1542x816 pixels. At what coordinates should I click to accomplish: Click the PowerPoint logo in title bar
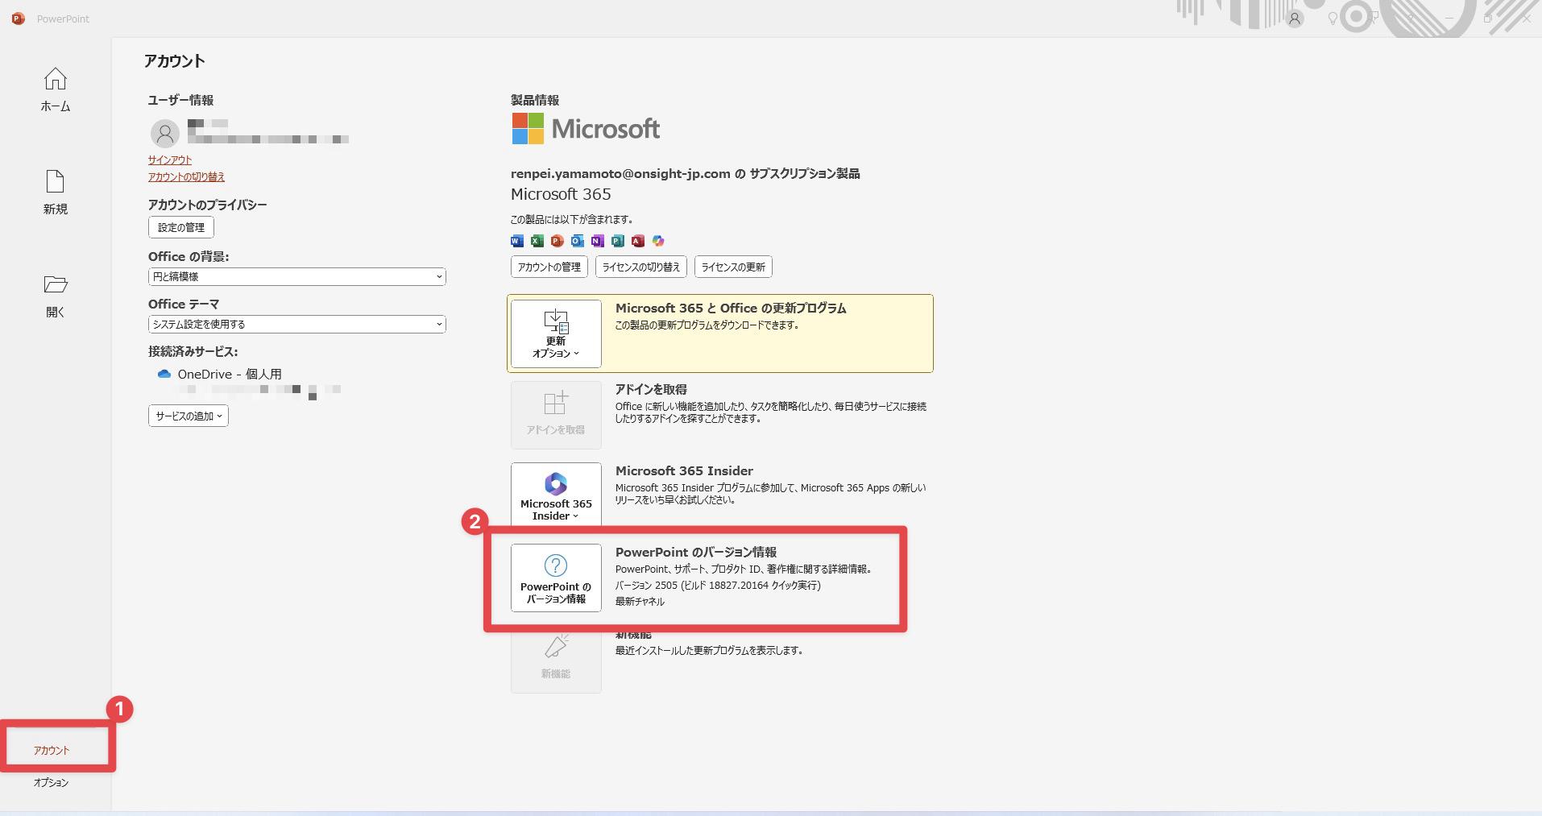(x=18, y=18)
